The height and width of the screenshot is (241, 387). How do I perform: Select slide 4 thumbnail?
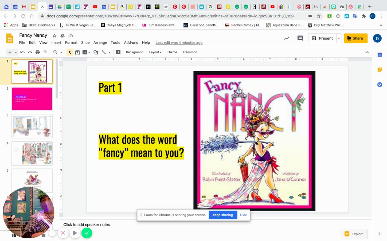tap(32, 153)
